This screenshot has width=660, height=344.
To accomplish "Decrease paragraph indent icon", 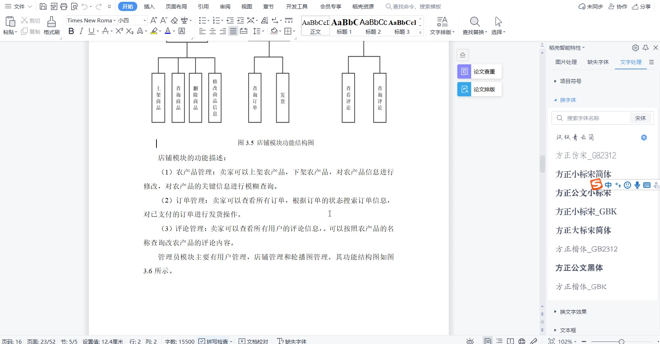I will pyautogui.click(x=230, y=20).
